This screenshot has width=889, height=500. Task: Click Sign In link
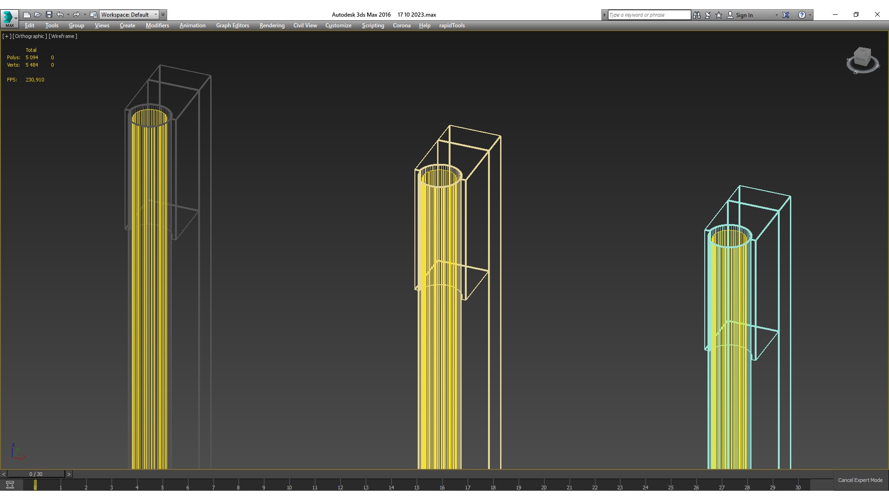pos(744,15)
